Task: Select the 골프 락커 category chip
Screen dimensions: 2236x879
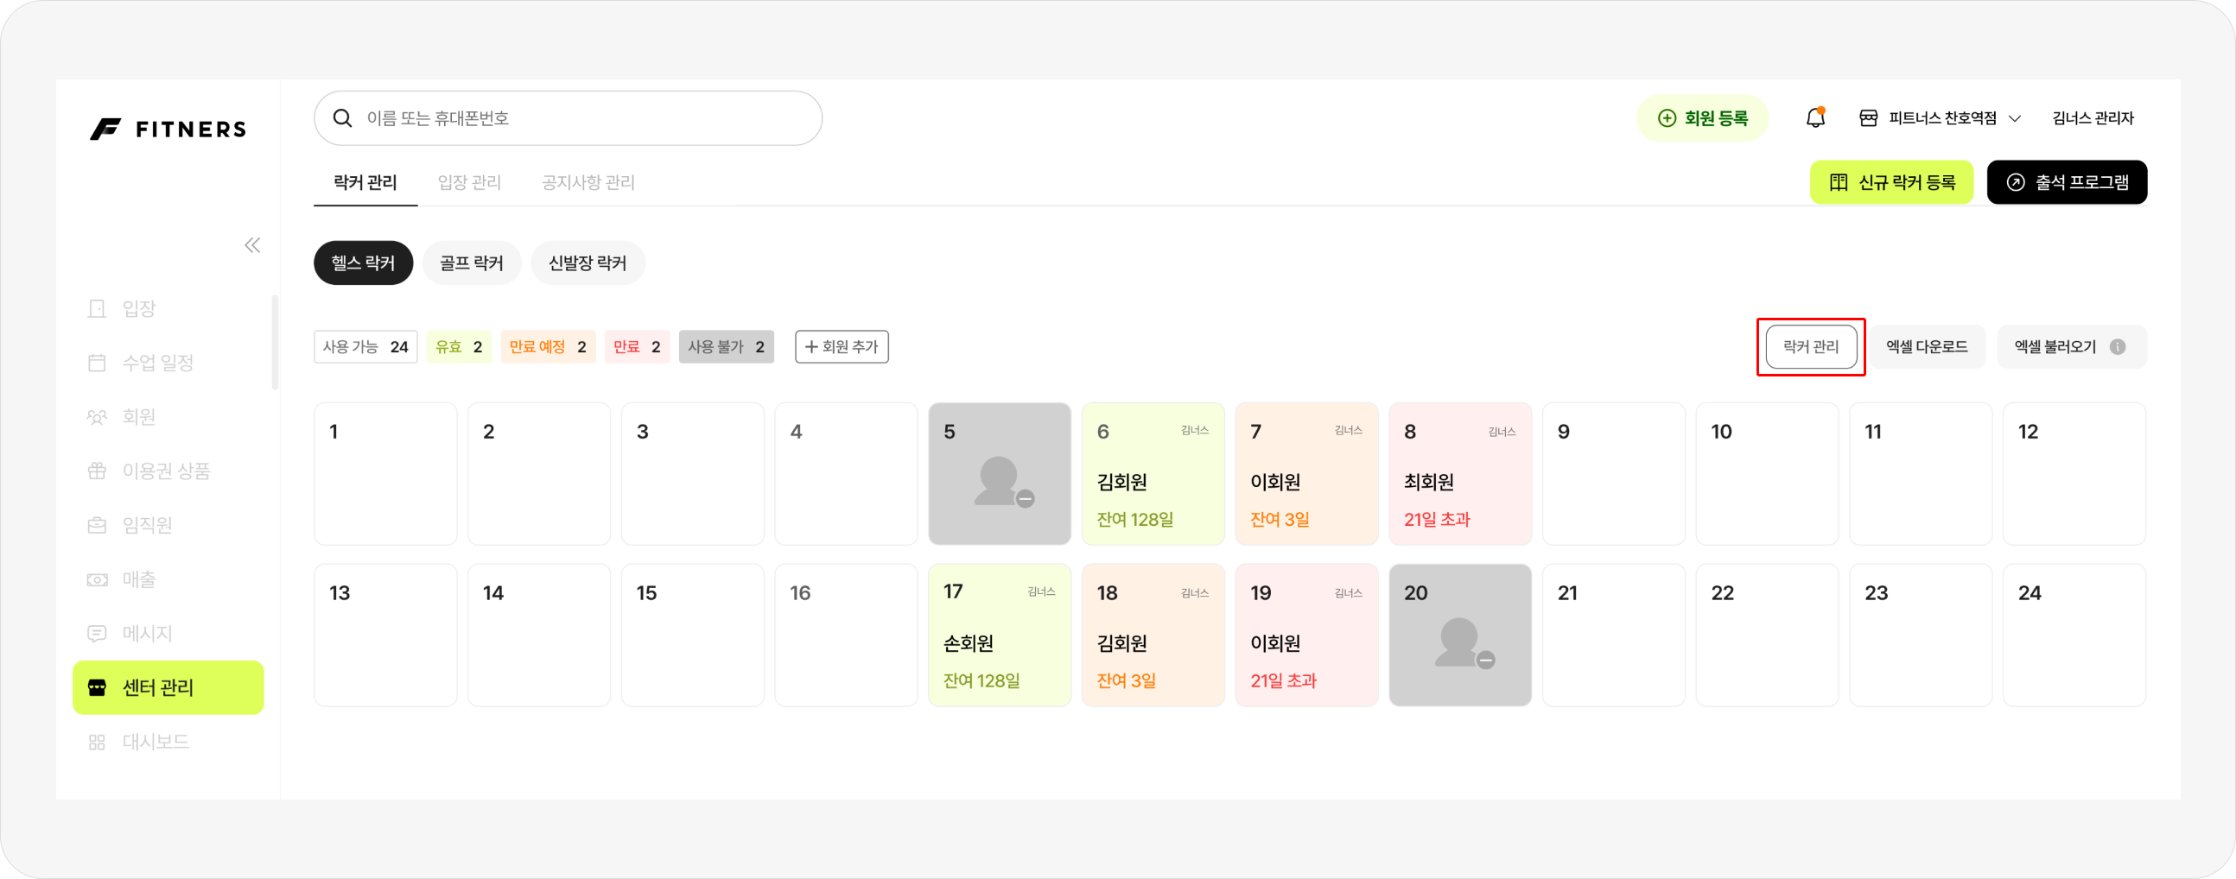Action: pos(472,262)
